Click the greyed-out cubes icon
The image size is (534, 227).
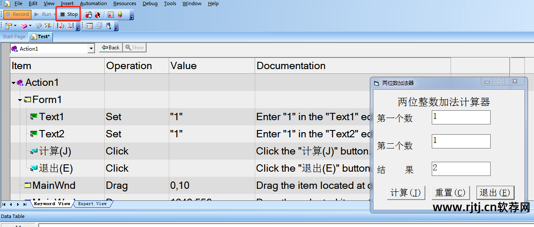coord(38,26)
